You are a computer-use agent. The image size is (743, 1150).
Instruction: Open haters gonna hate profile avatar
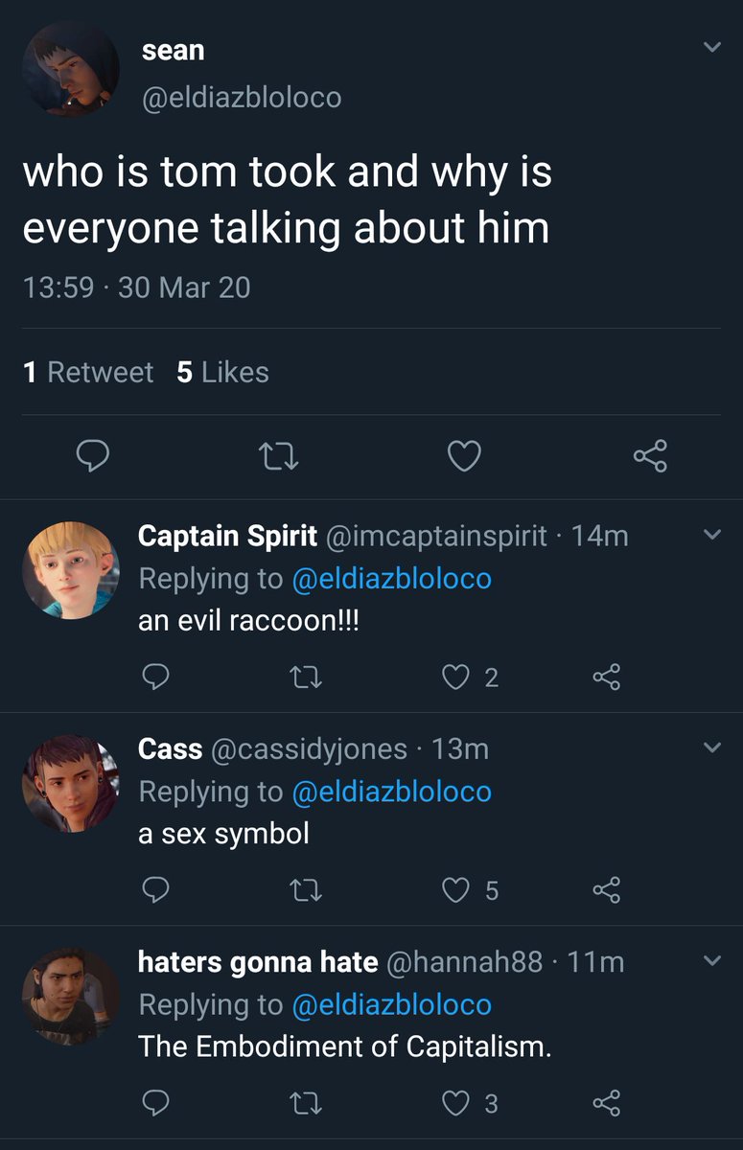click(71, 996)
